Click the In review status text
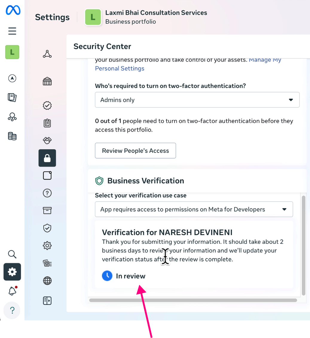This screenshot has width=310, height=338. [131, 276]
